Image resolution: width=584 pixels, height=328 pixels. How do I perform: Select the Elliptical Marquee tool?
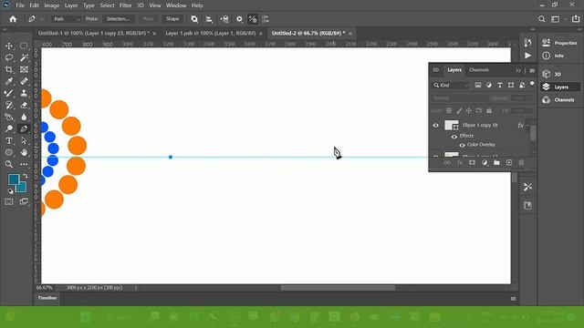point(24,46)
